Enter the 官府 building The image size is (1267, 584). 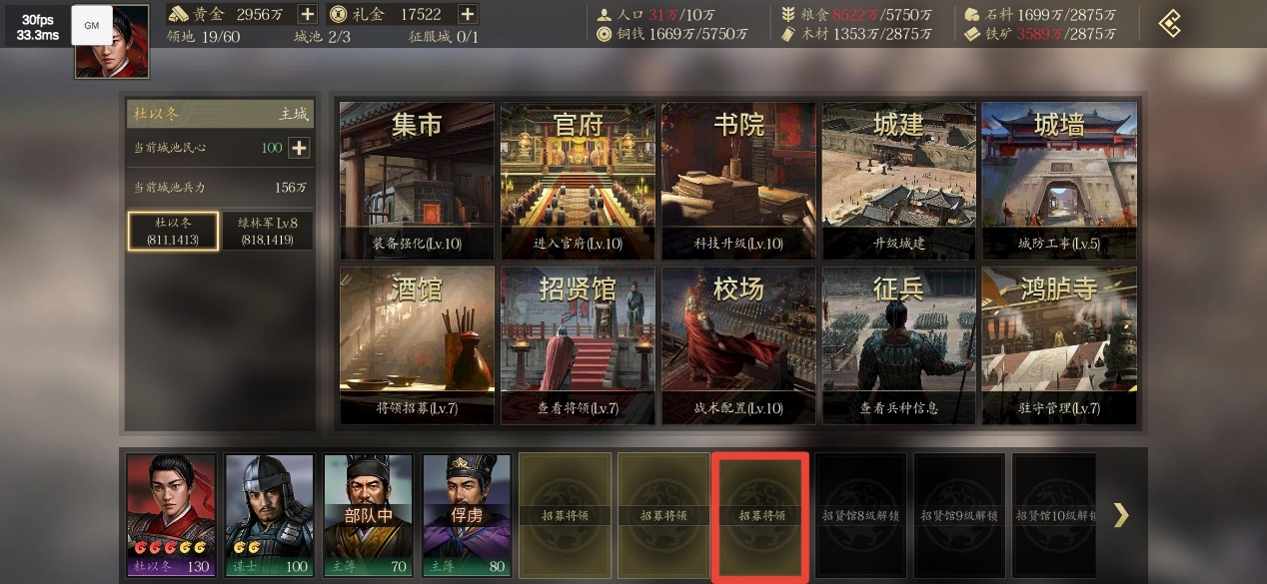[578, 180]
